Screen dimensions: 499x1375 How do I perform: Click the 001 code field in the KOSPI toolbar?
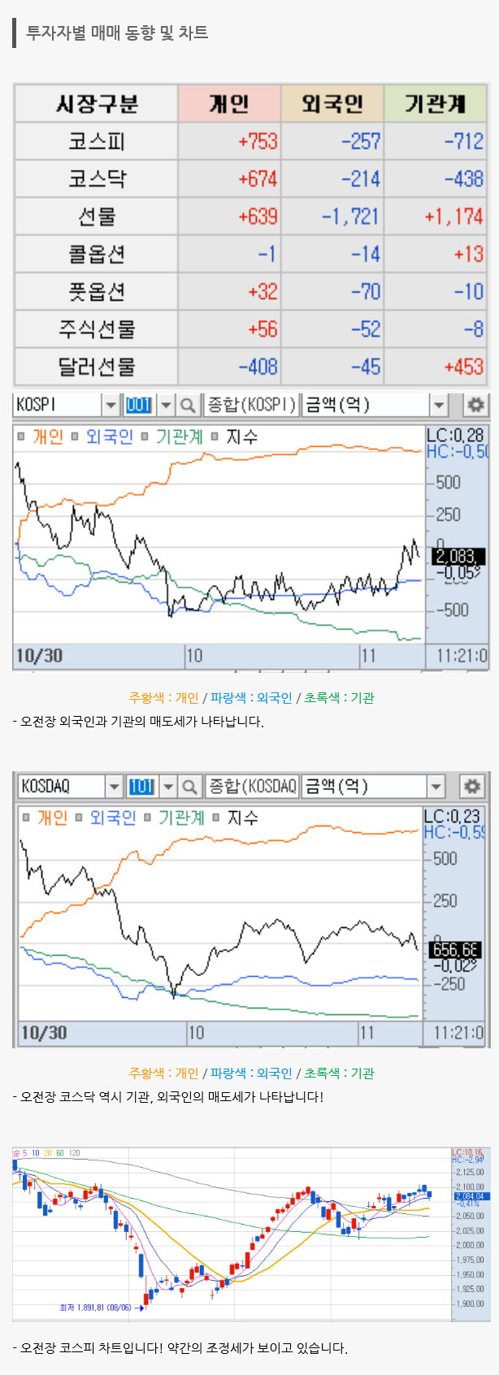[x=139, y=405]
